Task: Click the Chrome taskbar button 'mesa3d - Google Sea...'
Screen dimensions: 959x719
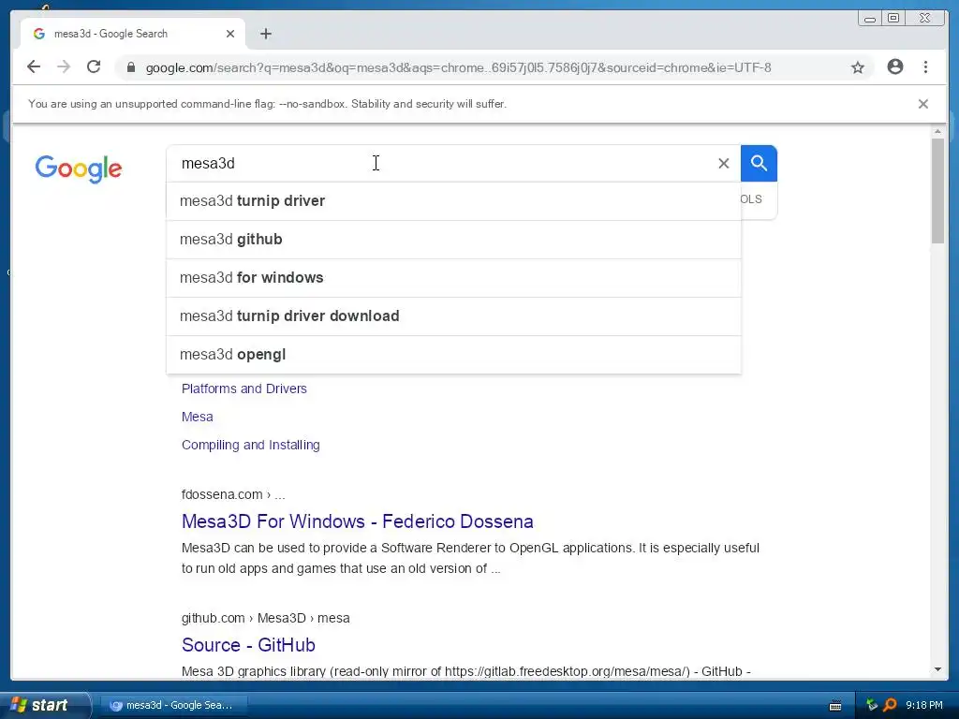Action: [x=172, y=705]
